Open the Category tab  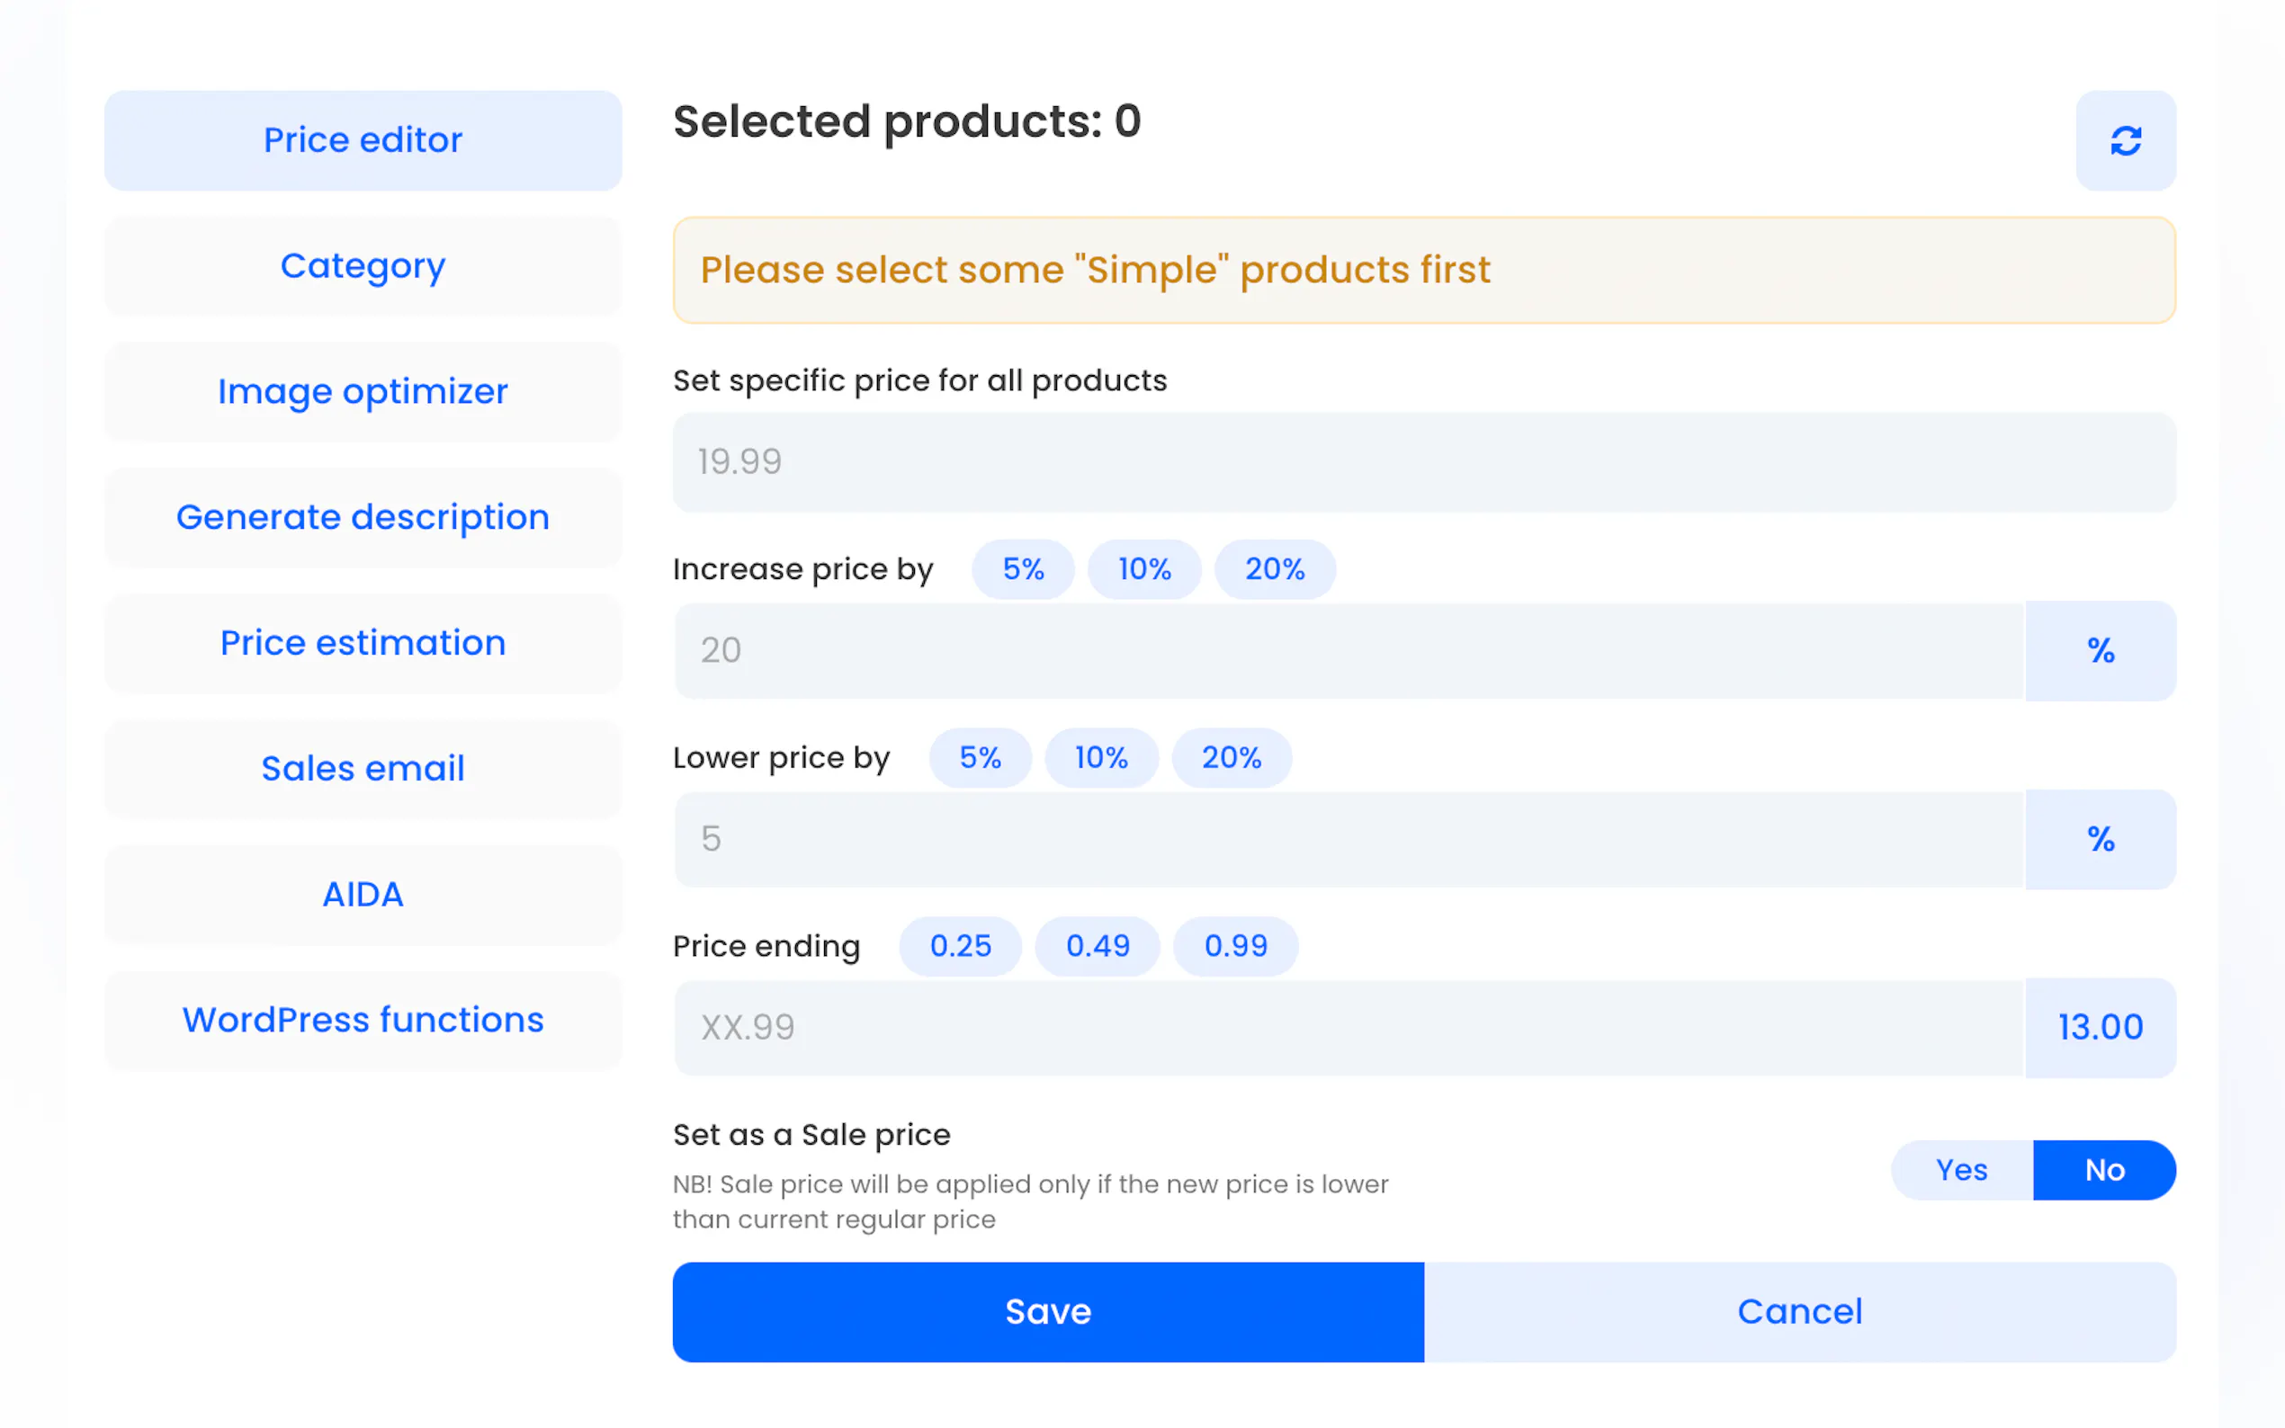coord(363,266)
